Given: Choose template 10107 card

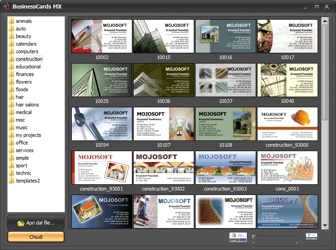Looking at the screenshot, I should coord(164,124).
